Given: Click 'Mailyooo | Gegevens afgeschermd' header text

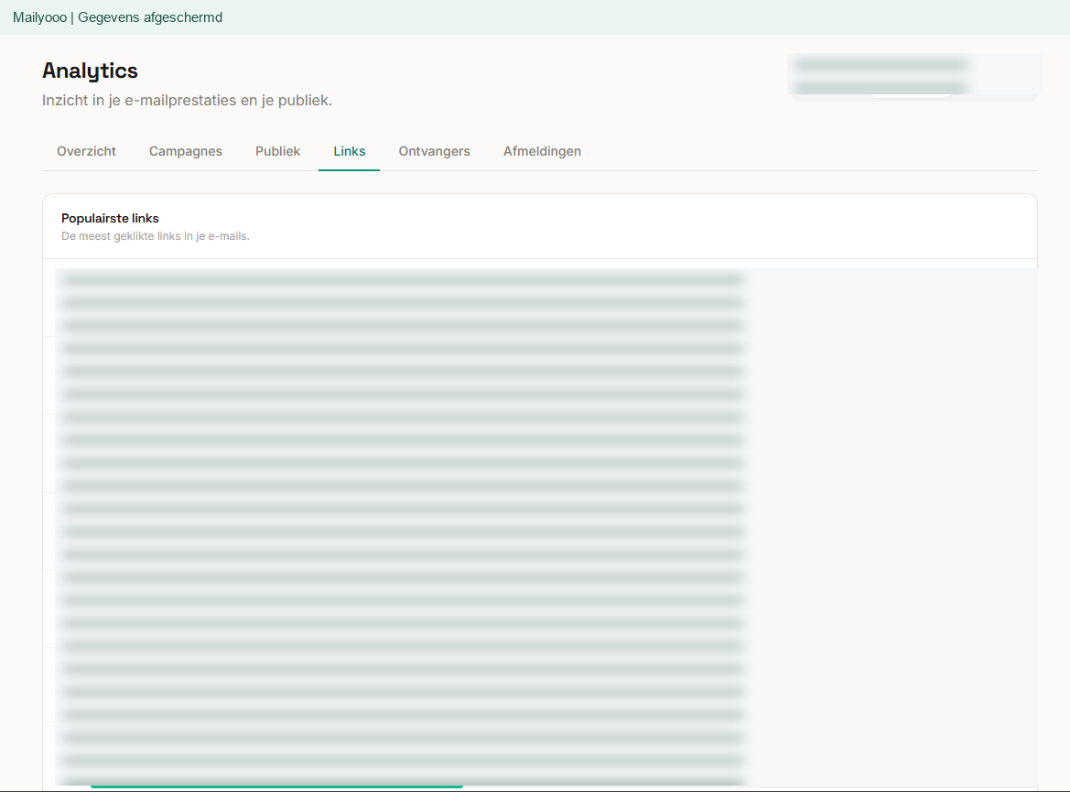Looking at the screenshot, I should (x=117, y=17).
